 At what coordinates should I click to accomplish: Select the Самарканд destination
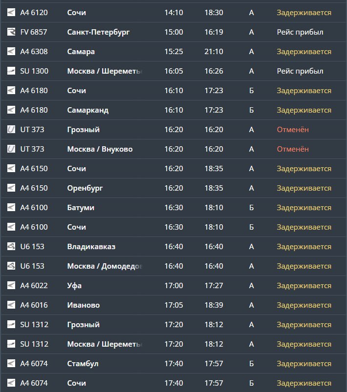point(87,110)
